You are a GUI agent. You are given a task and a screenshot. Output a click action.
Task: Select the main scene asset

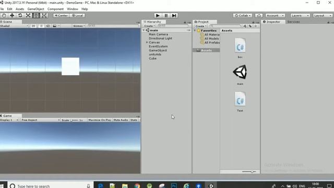click(240, 74)
